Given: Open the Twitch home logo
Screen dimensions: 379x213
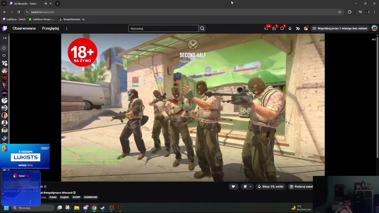Looking at the screenshot, I should click(5, 28).
